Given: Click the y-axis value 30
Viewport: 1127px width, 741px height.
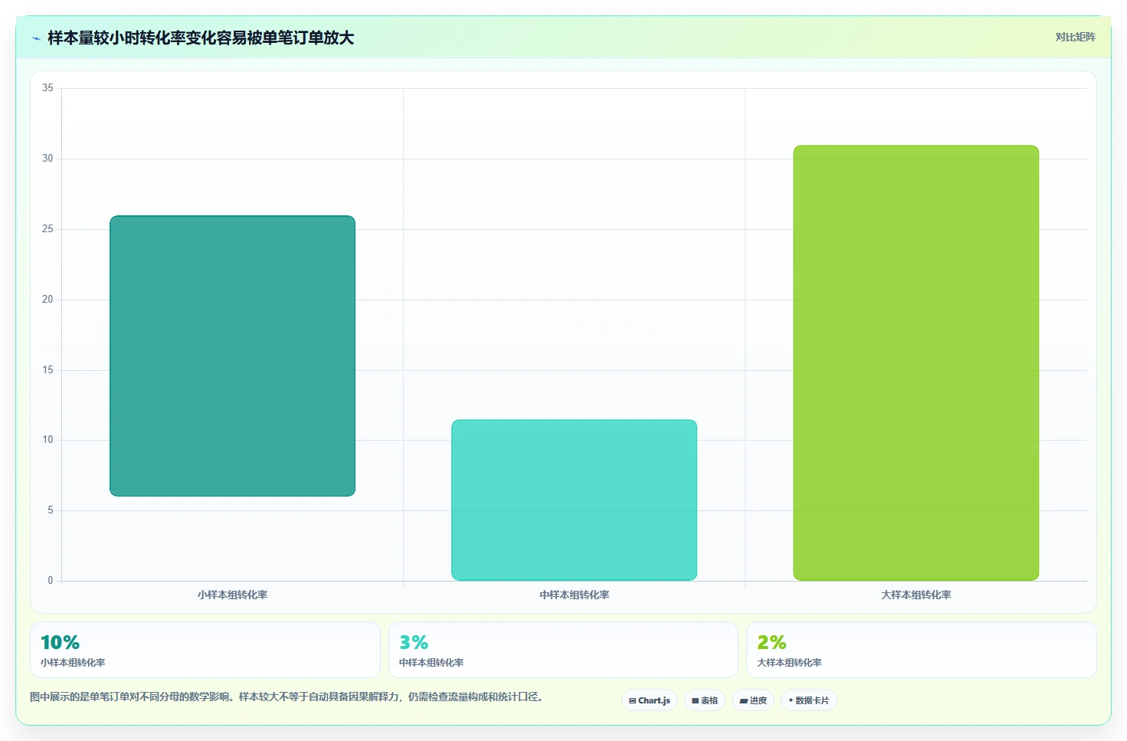Looking at the screenshot, I should [x=48, y=159].
